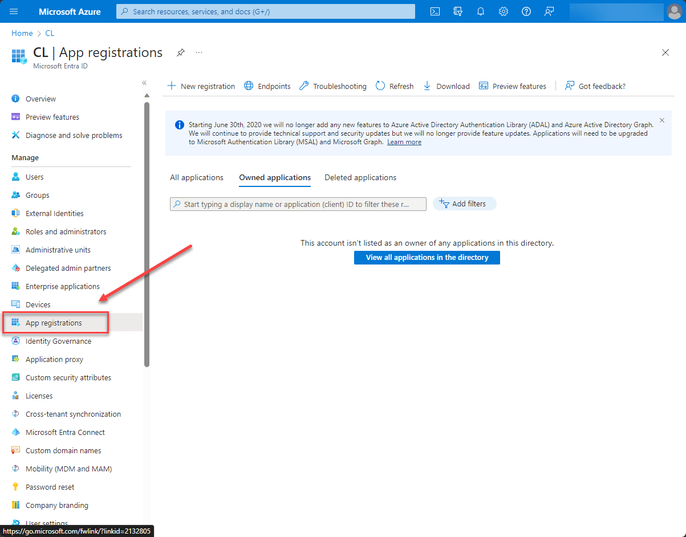Image resolution: width=686 pixels, height=537 pixels.
Task: Switch to the All applications tab
Action: [x=197, y=177]
